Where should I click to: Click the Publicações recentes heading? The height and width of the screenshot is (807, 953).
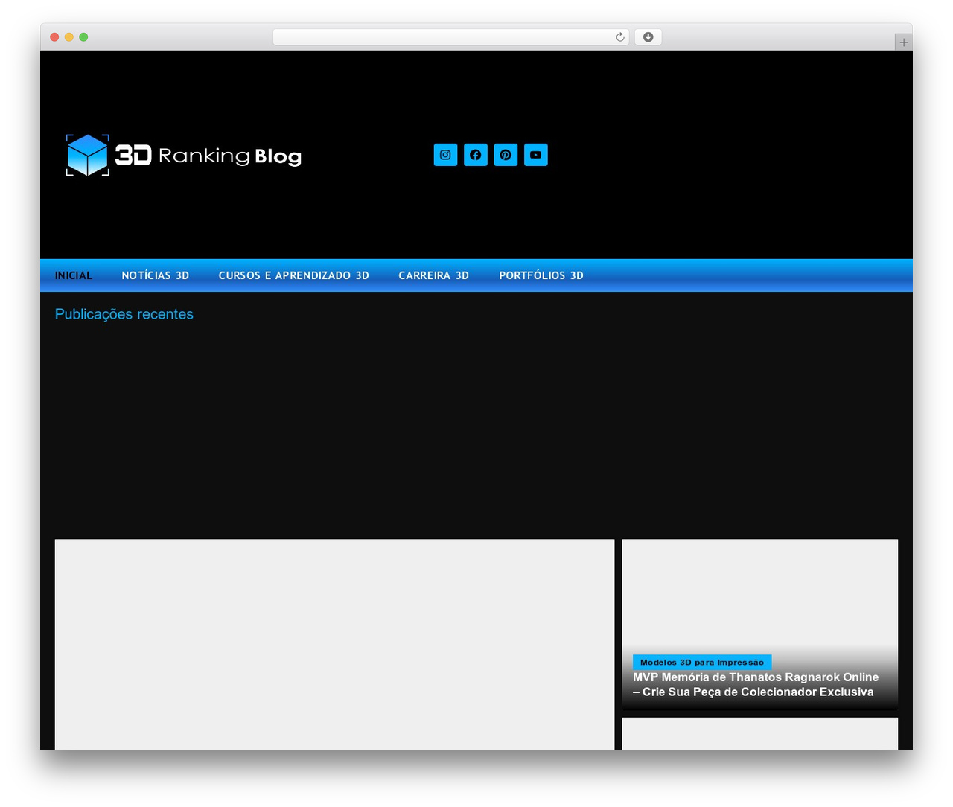[124, 314]
